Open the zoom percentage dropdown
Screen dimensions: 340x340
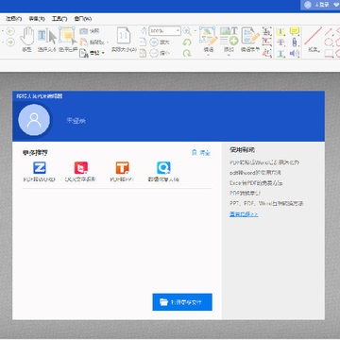pos(178,31)
